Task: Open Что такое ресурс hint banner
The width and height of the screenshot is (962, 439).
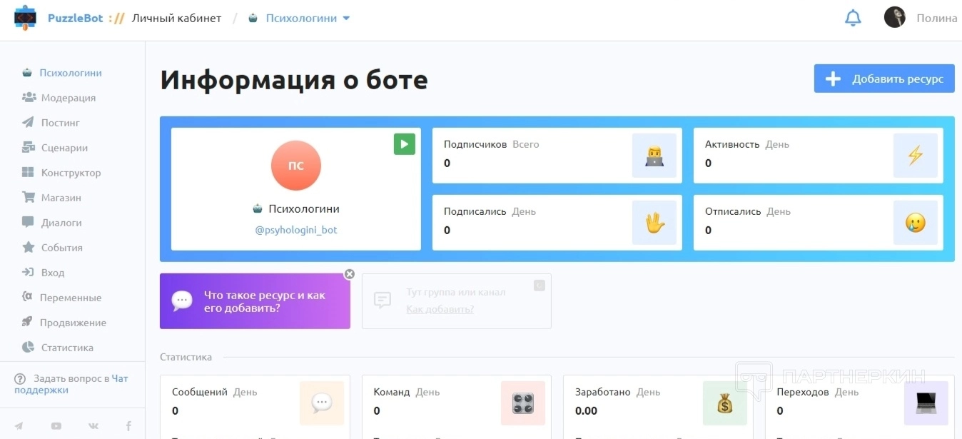Action: [255, 301]
